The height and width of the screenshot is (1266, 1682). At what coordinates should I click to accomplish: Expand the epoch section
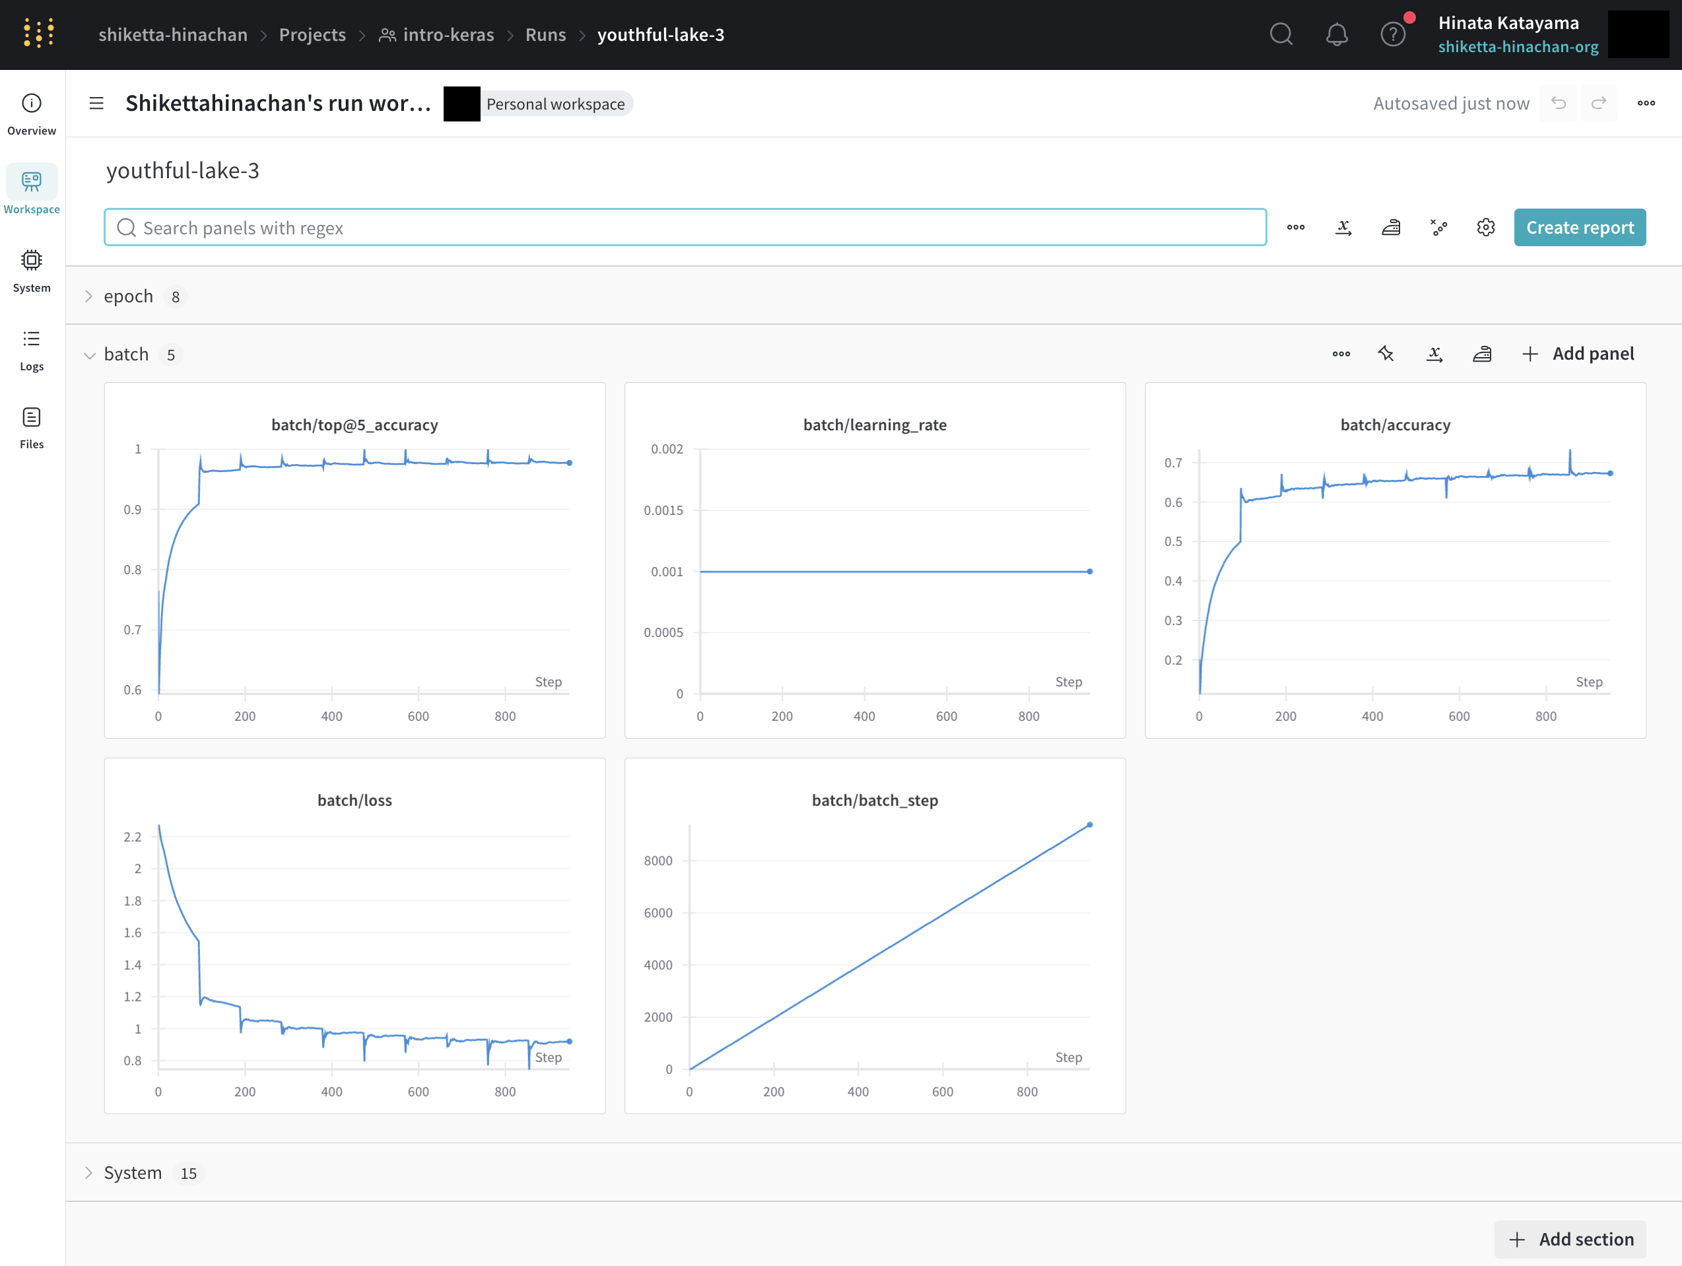tap(89, 296)
